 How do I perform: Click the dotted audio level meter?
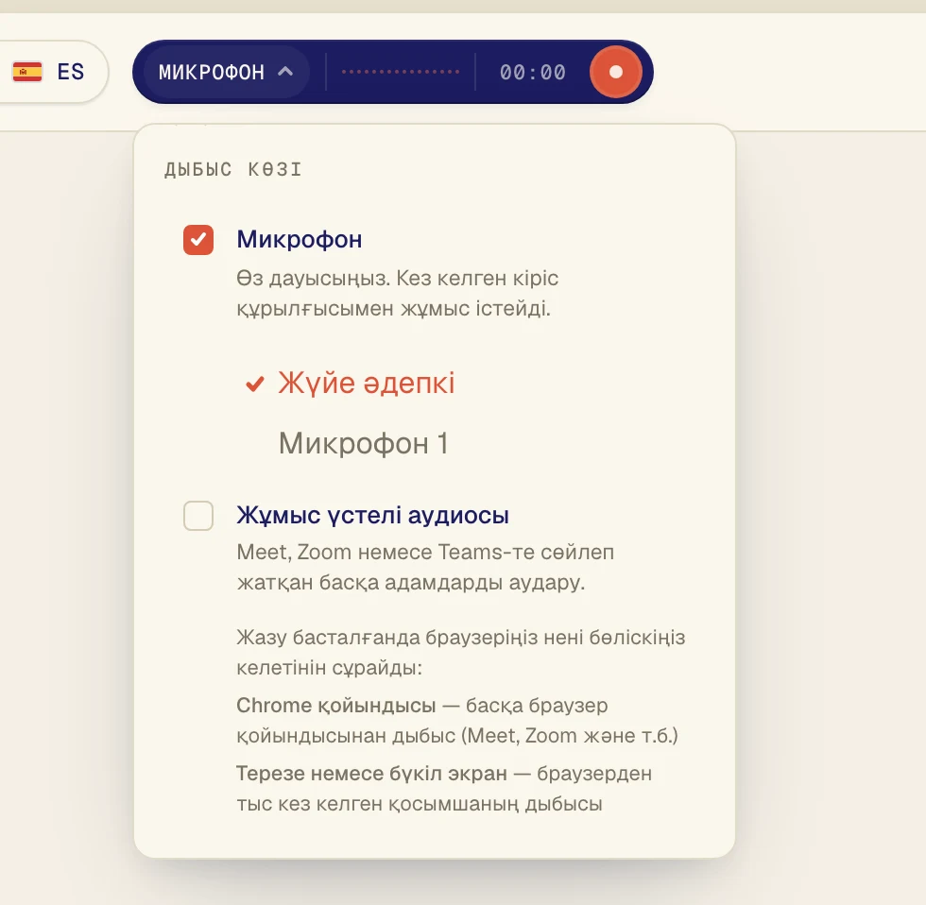(401, 72)
